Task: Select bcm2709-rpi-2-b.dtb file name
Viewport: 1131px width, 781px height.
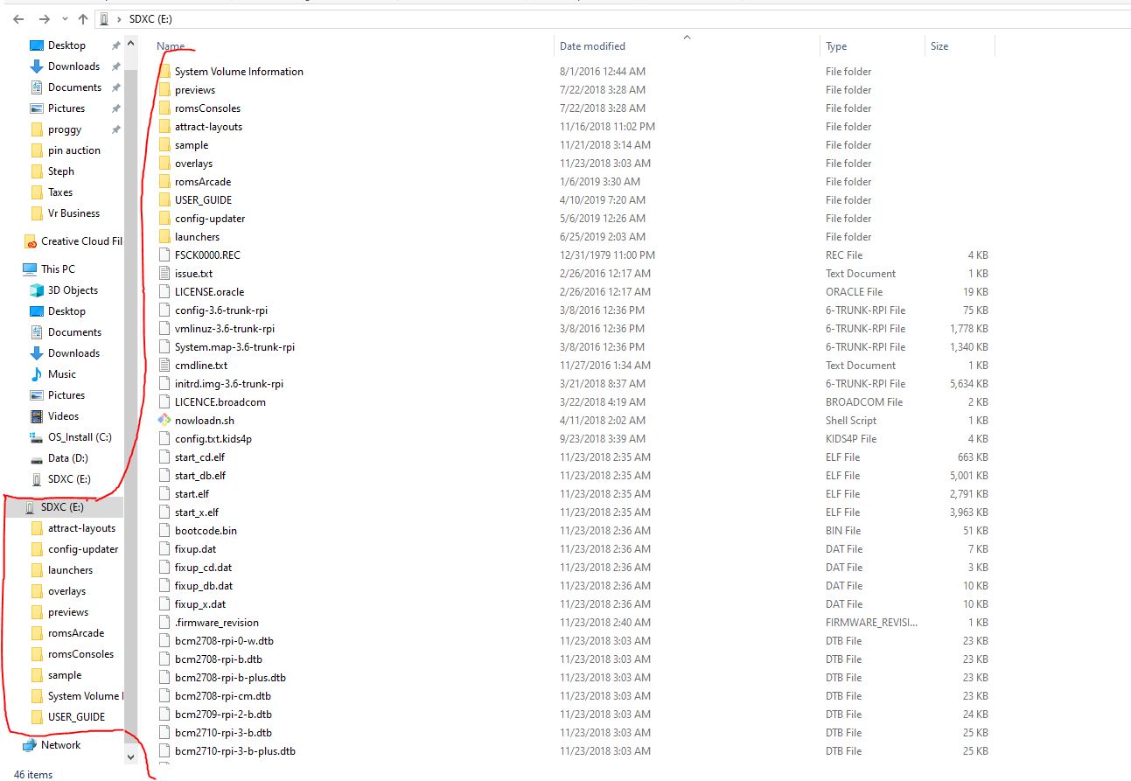Action: pyautogui.click(x=223, y=715)
